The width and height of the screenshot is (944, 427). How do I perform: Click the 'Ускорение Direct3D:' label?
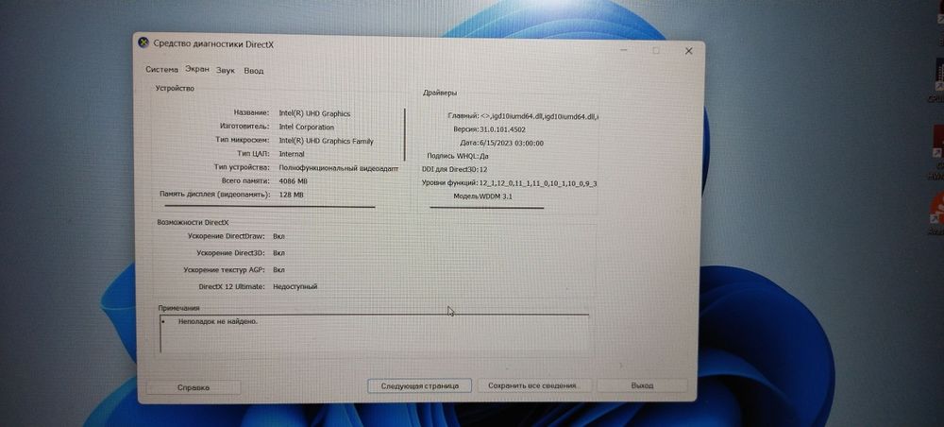pyautogui.click(x=230, y=253)
